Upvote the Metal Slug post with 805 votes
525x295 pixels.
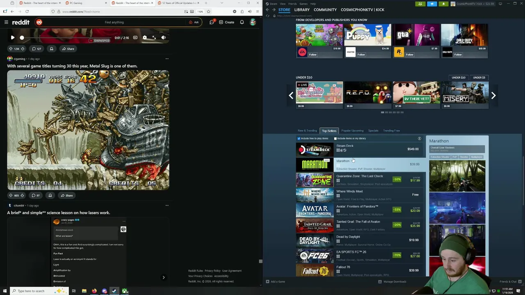point(11,195)
